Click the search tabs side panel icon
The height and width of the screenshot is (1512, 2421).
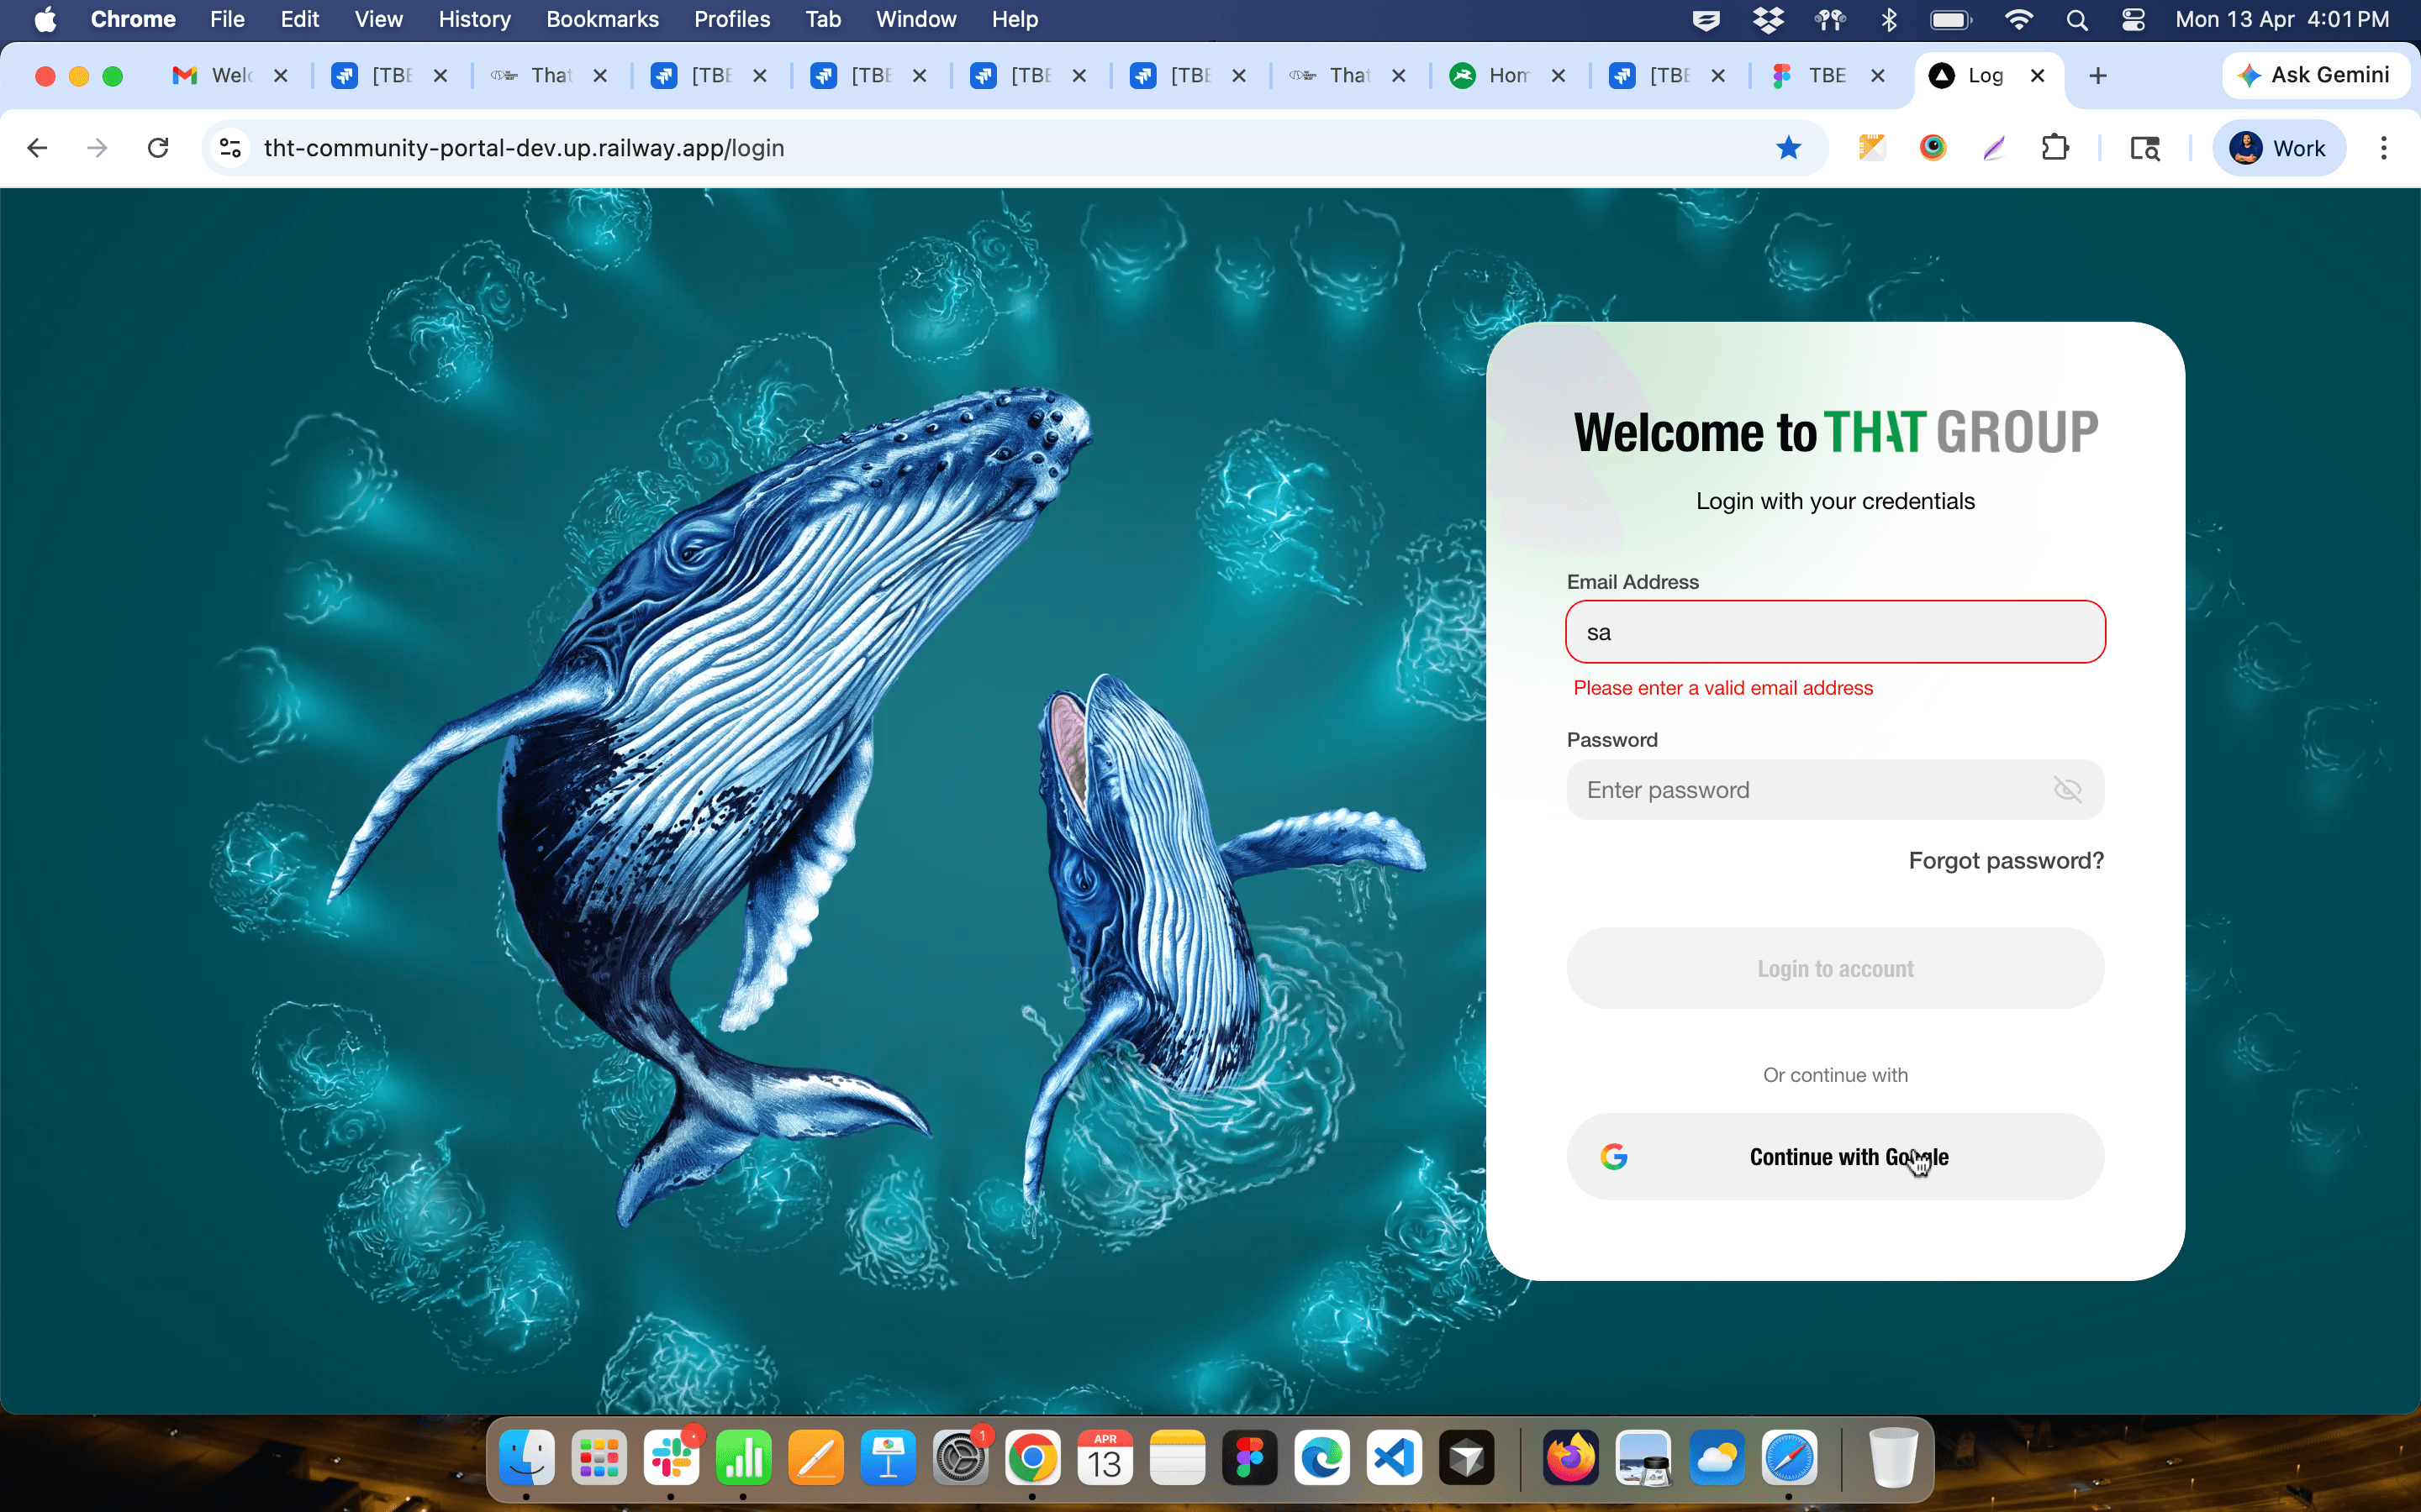click(x=2145, y=148)
